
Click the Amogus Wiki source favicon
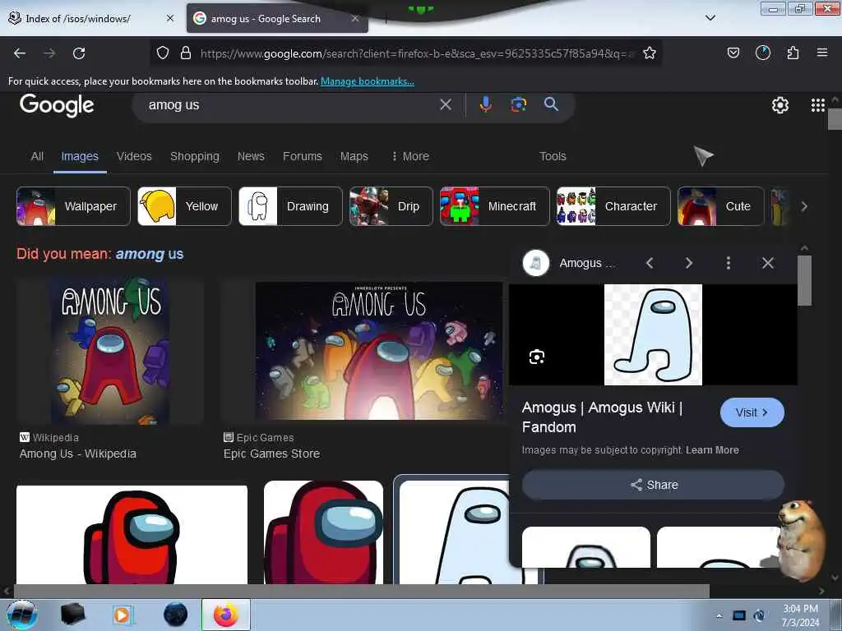click(x=535, y=263)
